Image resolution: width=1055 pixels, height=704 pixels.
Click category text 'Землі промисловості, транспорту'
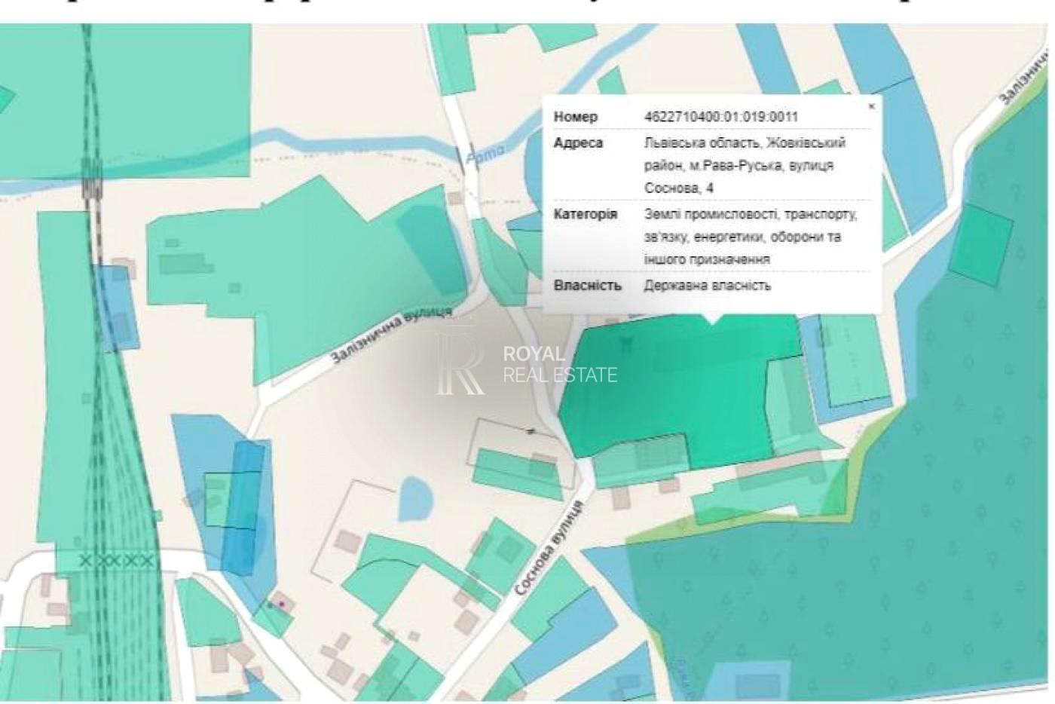click(751, 214)
